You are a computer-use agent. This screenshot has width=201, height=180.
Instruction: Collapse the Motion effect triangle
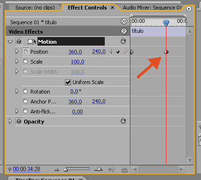tap(10, 42)
